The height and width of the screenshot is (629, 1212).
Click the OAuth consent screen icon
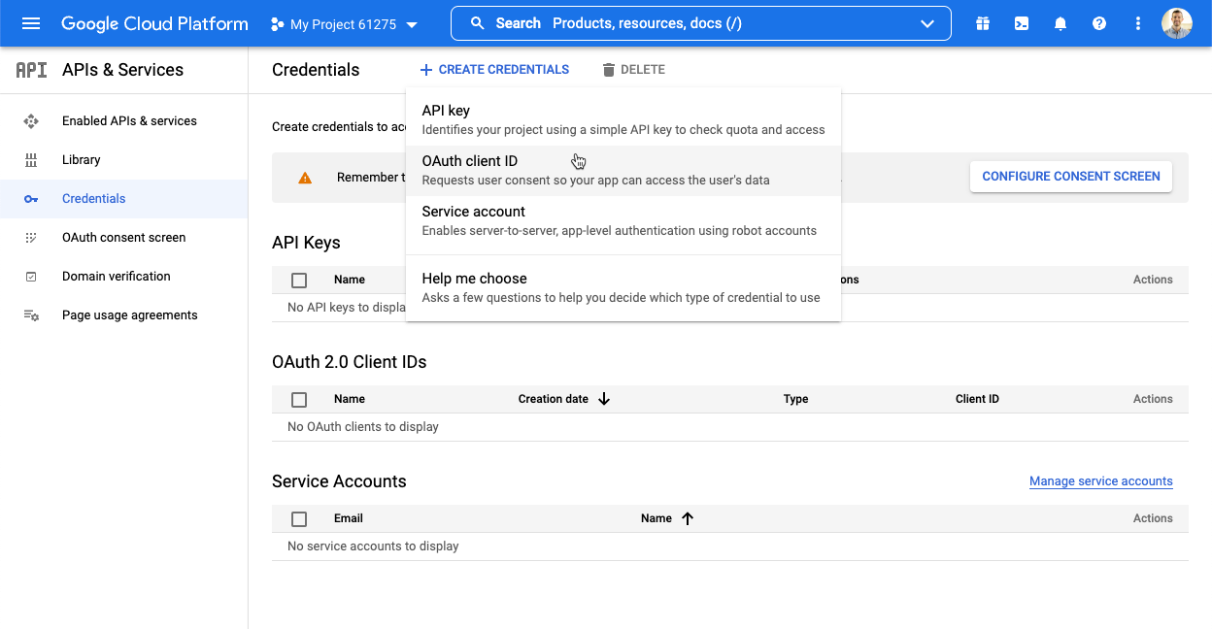(31, 238)
